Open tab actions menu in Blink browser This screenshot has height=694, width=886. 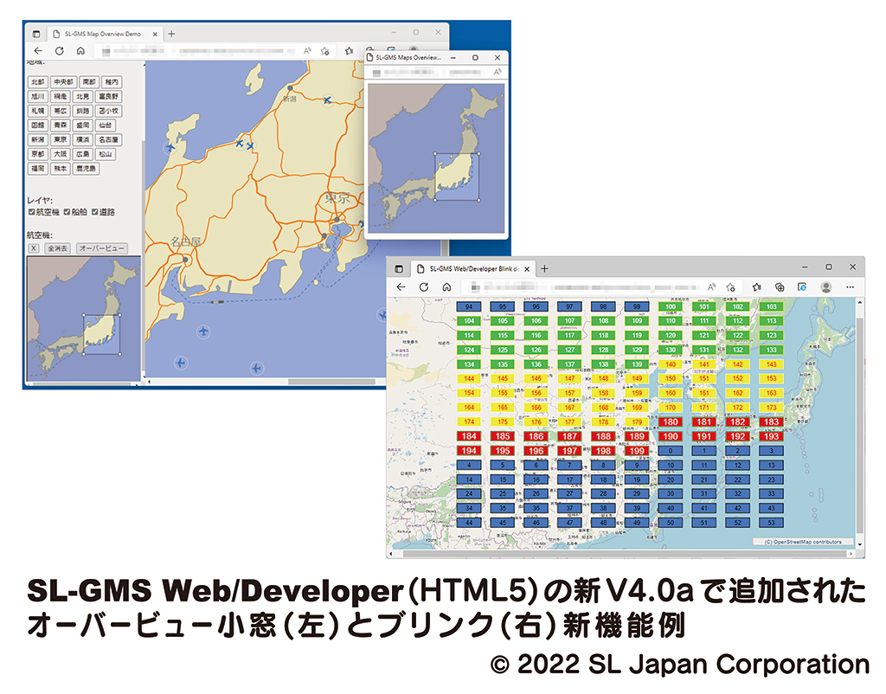(400, 268)
